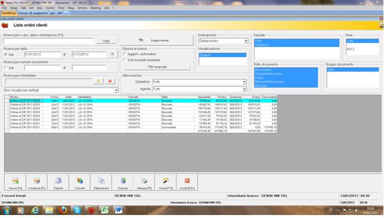Viewport: 384px width, 218px height.
Task: Click the Visual (F10) wand button
Action: pyautogui.click(x=166, y=182)
